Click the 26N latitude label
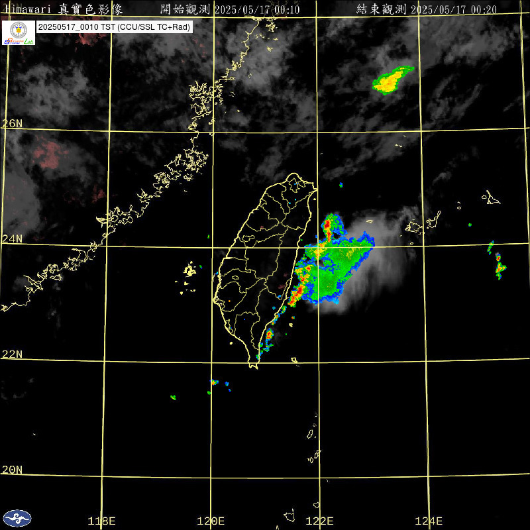Image resolution: width=530 pixels, height=530 pixels. (12, 124)
